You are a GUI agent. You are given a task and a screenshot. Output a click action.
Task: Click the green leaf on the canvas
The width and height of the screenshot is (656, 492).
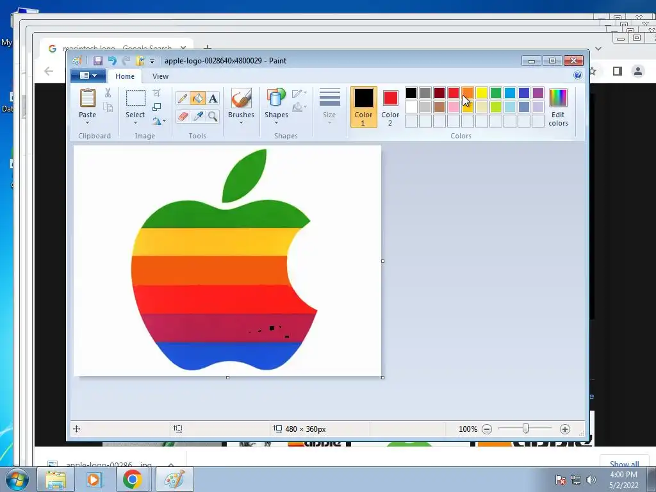[x=244, y=176]
